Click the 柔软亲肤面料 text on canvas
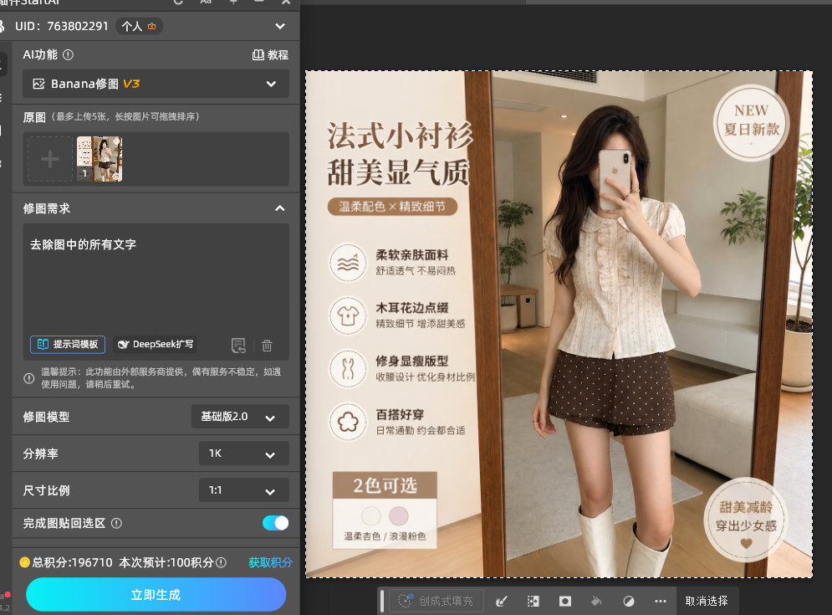 (x=412, y=255)
